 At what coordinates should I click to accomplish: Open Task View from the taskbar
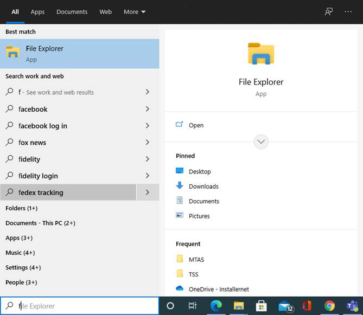(193, 306)
